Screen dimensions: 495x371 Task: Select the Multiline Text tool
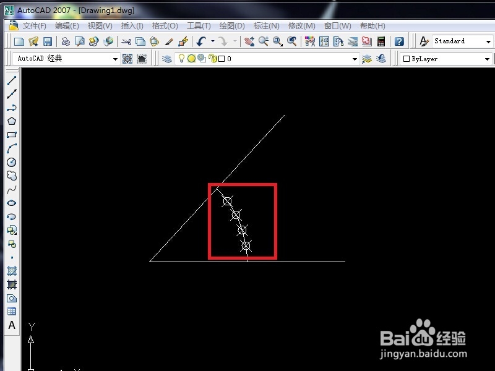pos(12,325)
